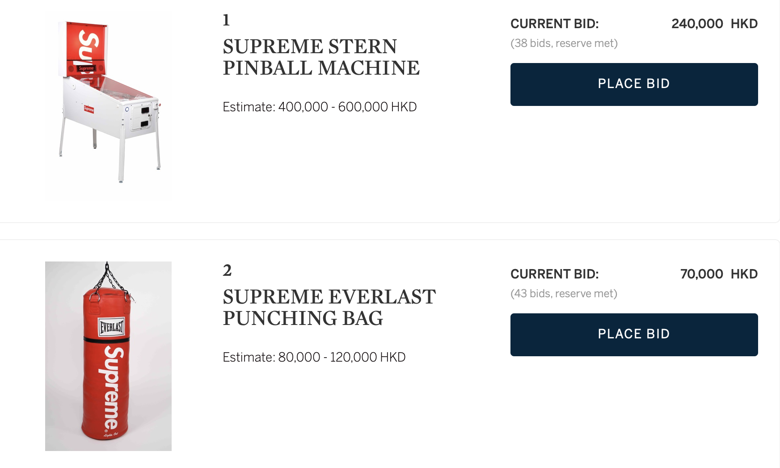
Task: Click the Supreme Stern Pinball Machine title
Action: pos(321,57)
